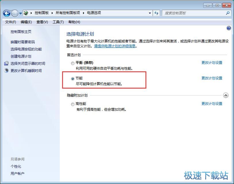Select the 平衡 (推荐) power plan
The height and width of the screenshot is (184, 234).
pos(73,63)
